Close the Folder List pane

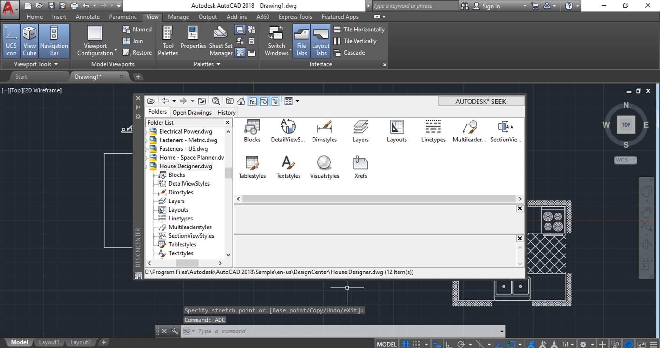pos(228,122)
